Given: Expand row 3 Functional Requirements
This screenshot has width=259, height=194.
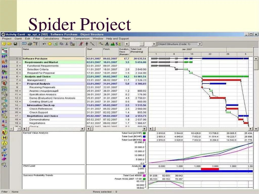Looking at the screenshot, I should click(20, 66).
